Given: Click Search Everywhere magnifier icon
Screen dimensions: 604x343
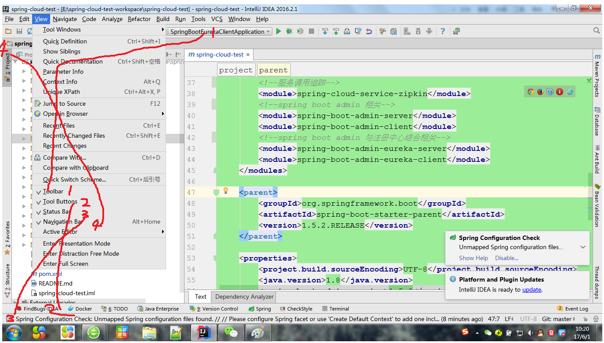Looking at the screenshot, I should pyautogui.click(x=597, y=31).
